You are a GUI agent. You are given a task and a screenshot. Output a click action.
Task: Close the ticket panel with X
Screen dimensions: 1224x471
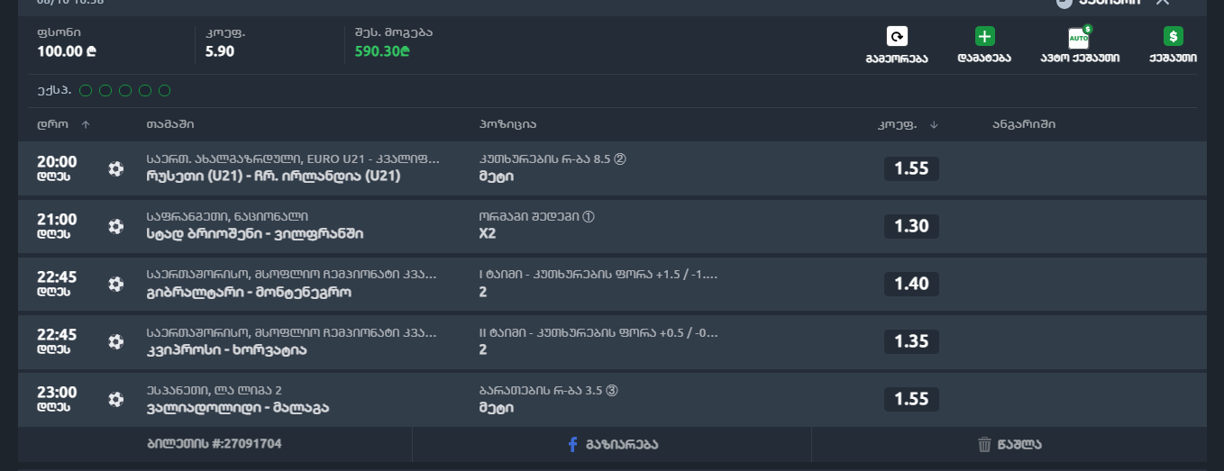click(1163, 3)
